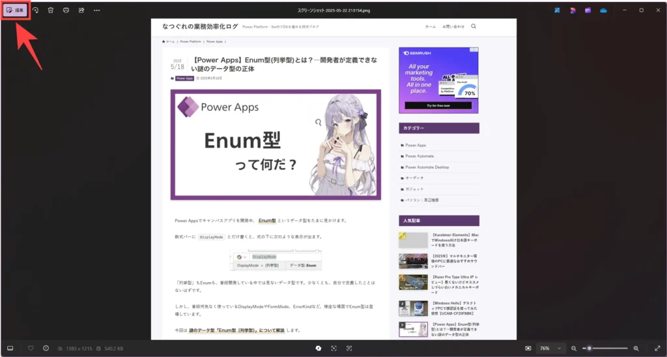This screenshot has width=667, height=357.
Task: Click the fit-to-window icon beside 76%
Action: point(528,348)
